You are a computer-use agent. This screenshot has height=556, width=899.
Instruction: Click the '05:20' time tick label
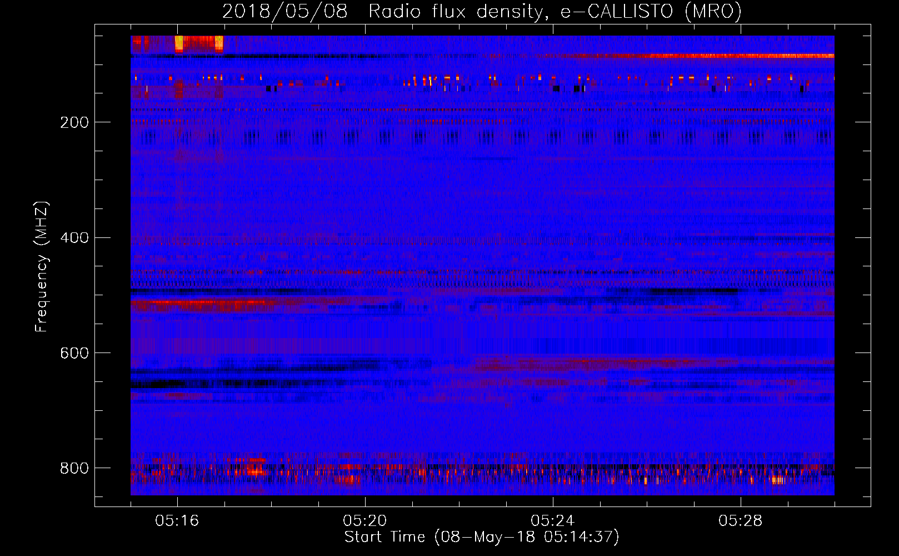[x=365, y=521]
